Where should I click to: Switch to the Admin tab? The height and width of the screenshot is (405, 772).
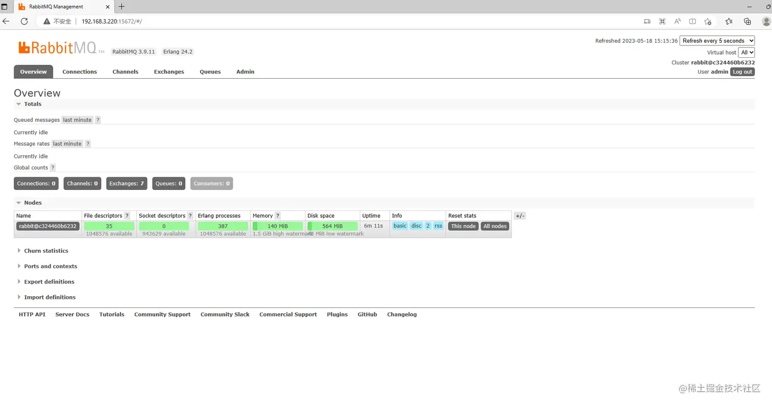coord(245,72)
